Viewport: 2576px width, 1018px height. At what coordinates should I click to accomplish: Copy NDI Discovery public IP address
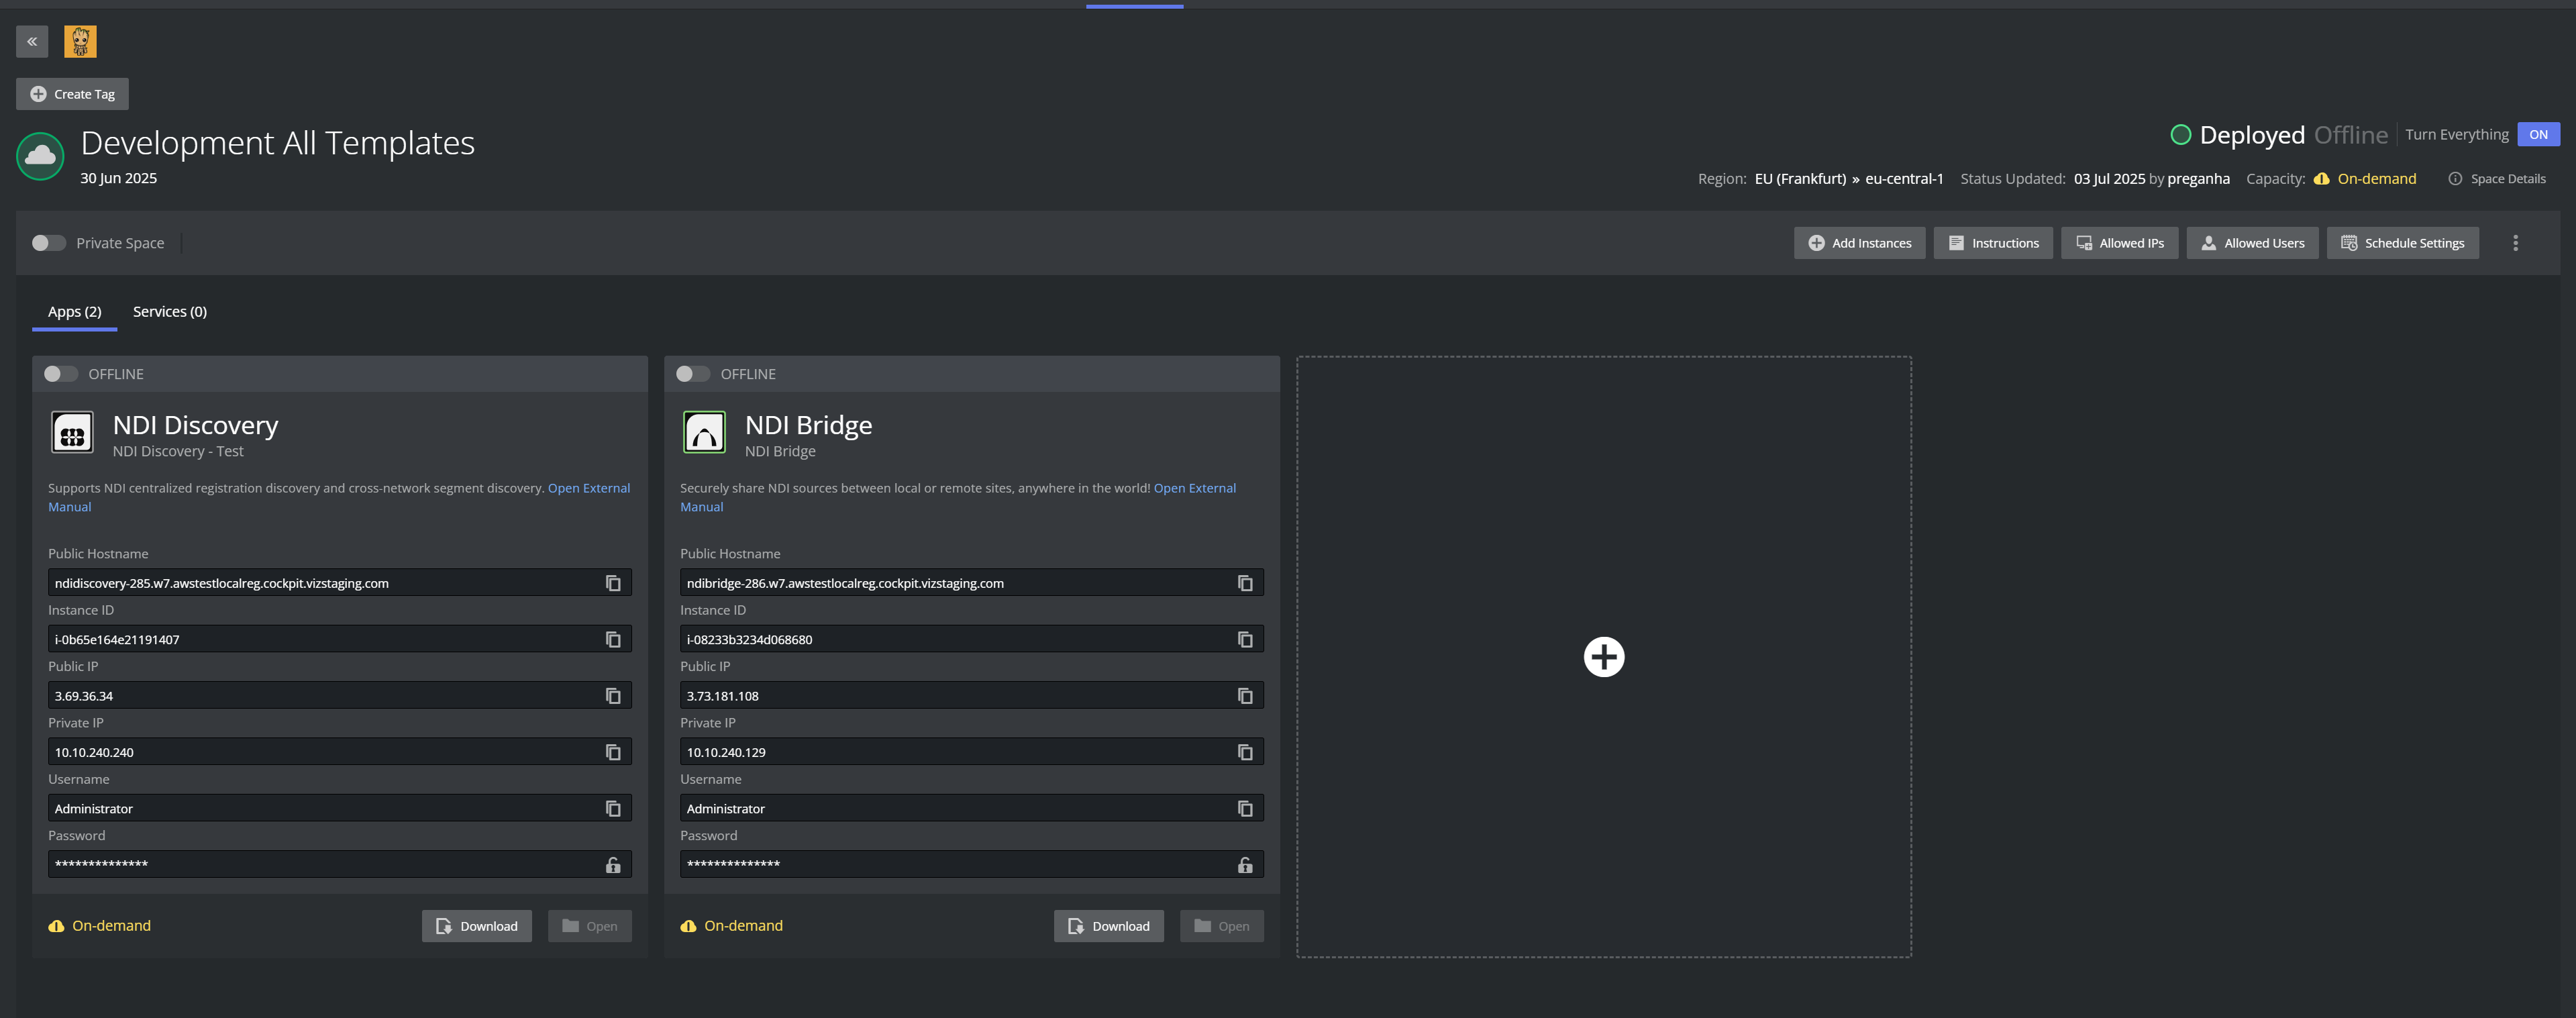pyautogui.click(x=613, y=696)
